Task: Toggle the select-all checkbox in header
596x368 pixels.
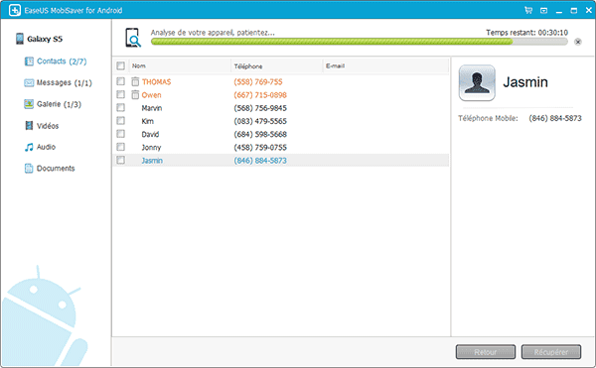Action: [121, 66]
